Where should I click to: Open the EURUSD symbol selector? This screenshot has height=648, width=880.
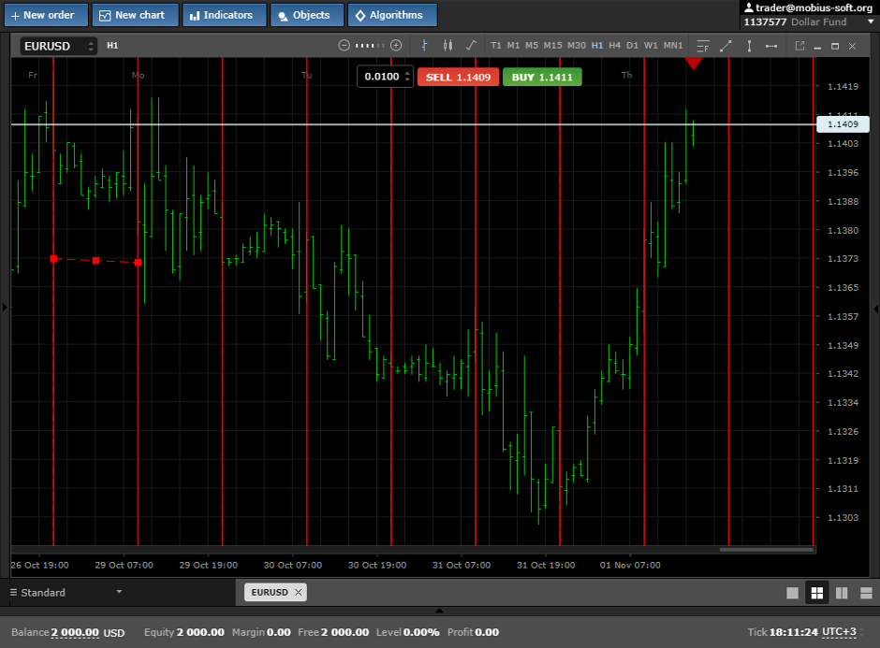click(59, 46)
